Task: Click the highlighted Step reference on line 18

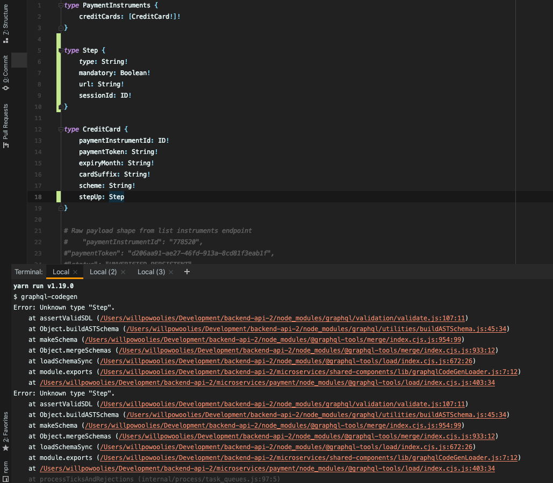Action: 116,196
